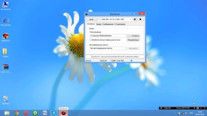Switch to the Основные tab

[x=91, y=24]
